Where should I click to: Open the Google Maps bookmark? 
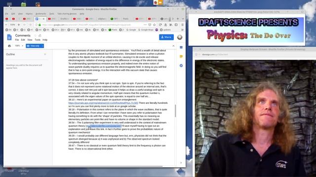[x=146, y=29]
